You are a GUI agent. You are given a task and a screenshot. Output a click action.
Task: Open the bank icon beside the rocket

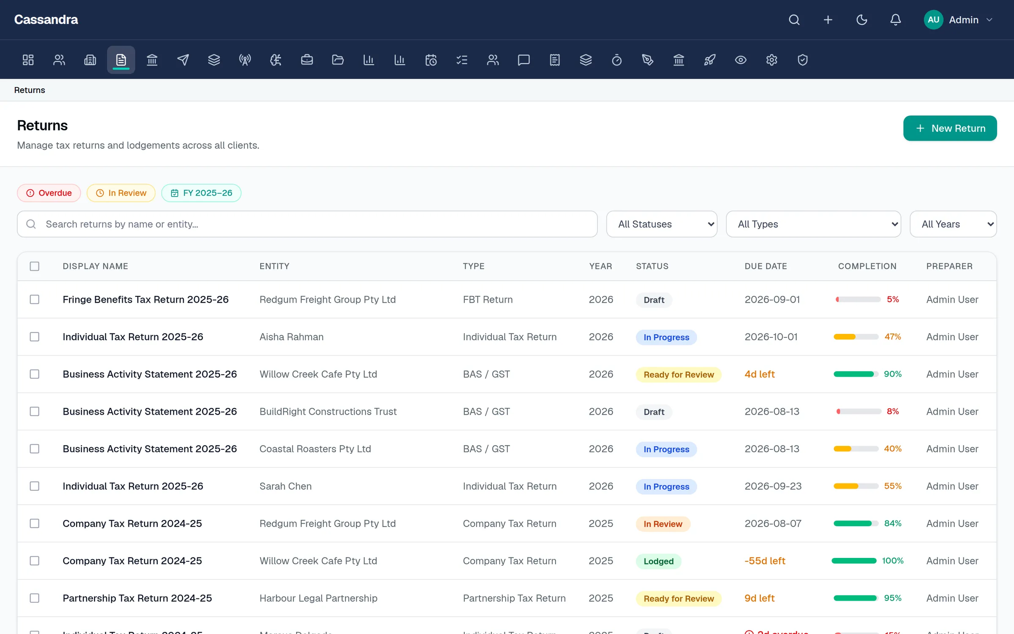click(x=679, y=60)
